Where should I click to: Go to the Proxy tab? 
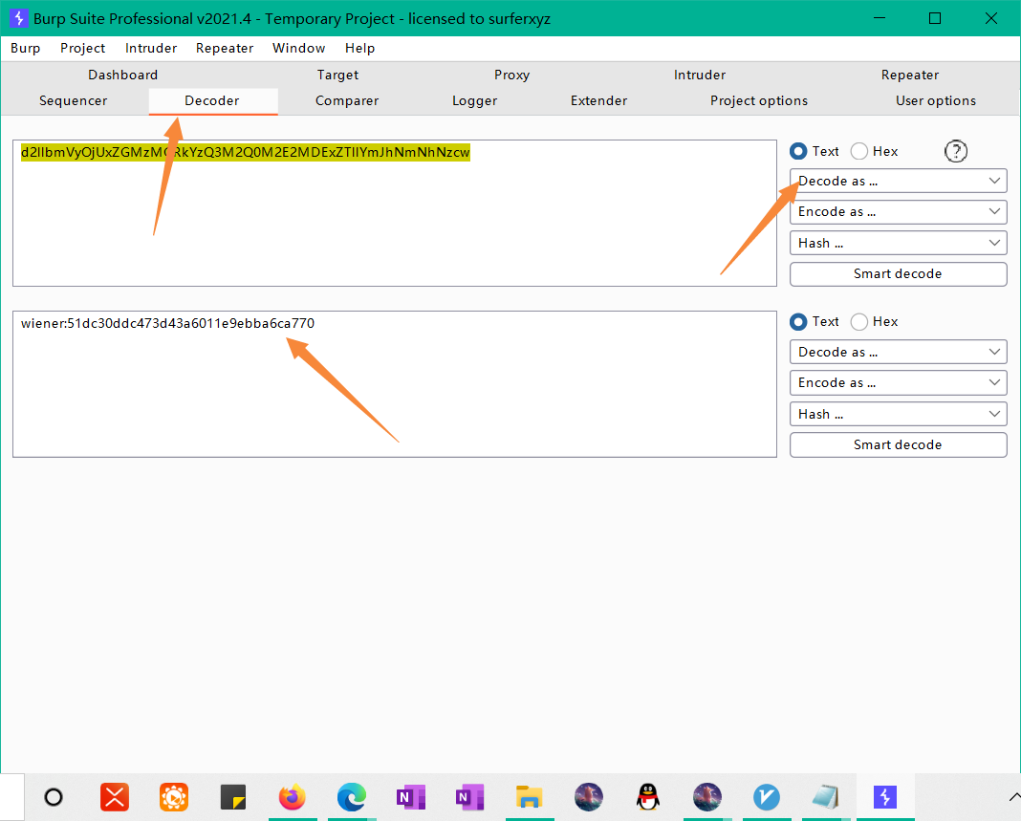pos(511,75)
